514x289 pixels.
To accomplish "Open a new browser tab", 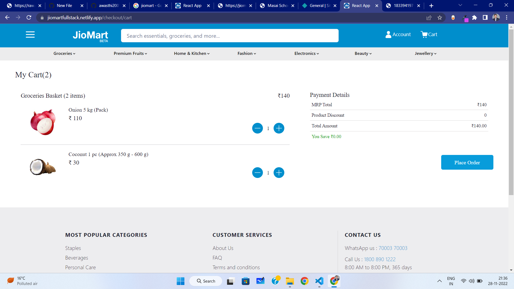I will (x=431, y=6).
